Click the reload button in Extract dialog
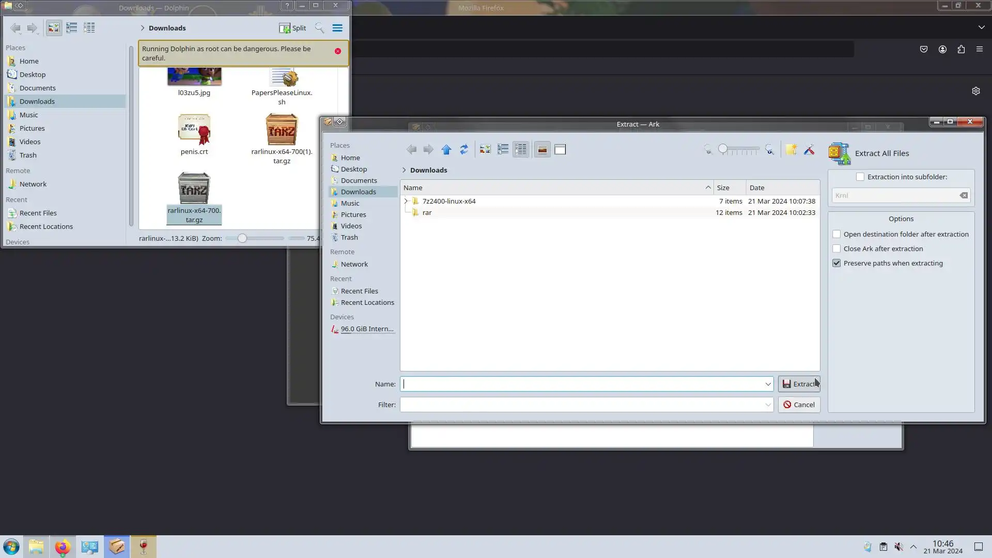This screenshot has height=558, width=992. click(x=464, y=150)
